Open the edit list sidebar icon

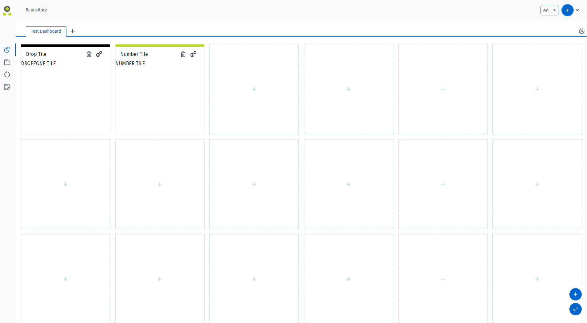[7, 87]
